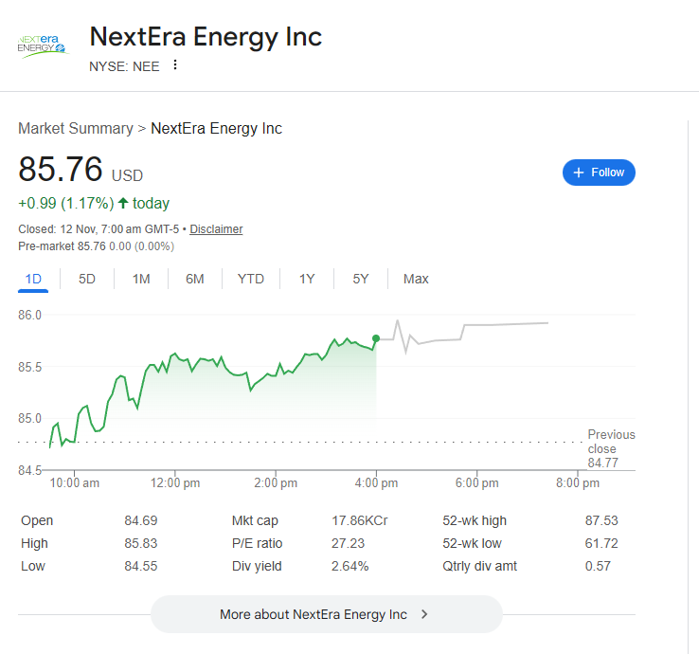Open the three-dot options menu

(175, 65)
